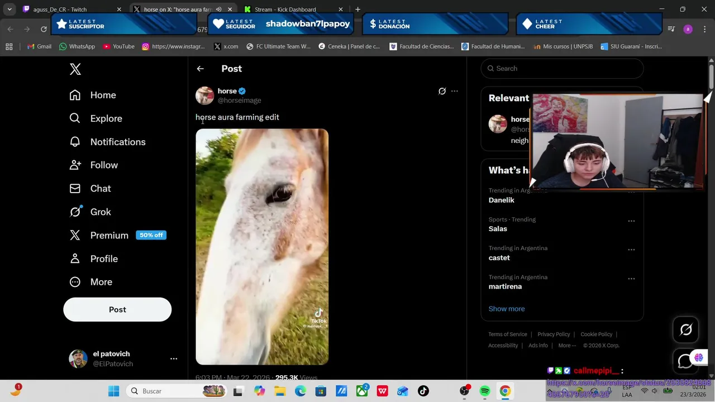Open the x.com bookmark

tap(226, 46)
